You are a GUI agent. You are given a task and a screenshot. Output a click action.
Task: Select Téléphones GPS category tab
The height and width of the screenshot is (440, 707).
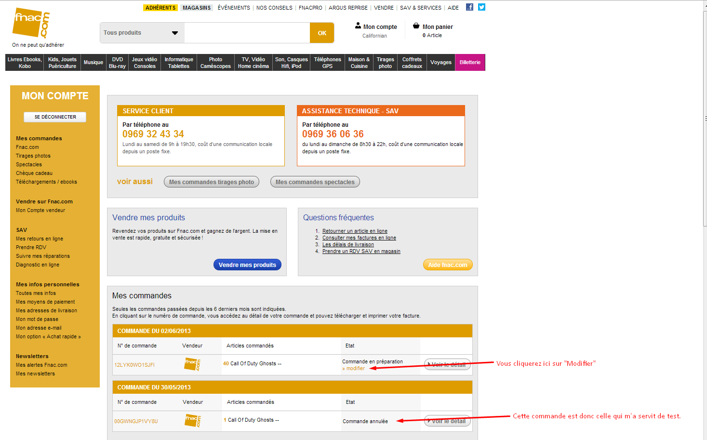tap(327, 63)
